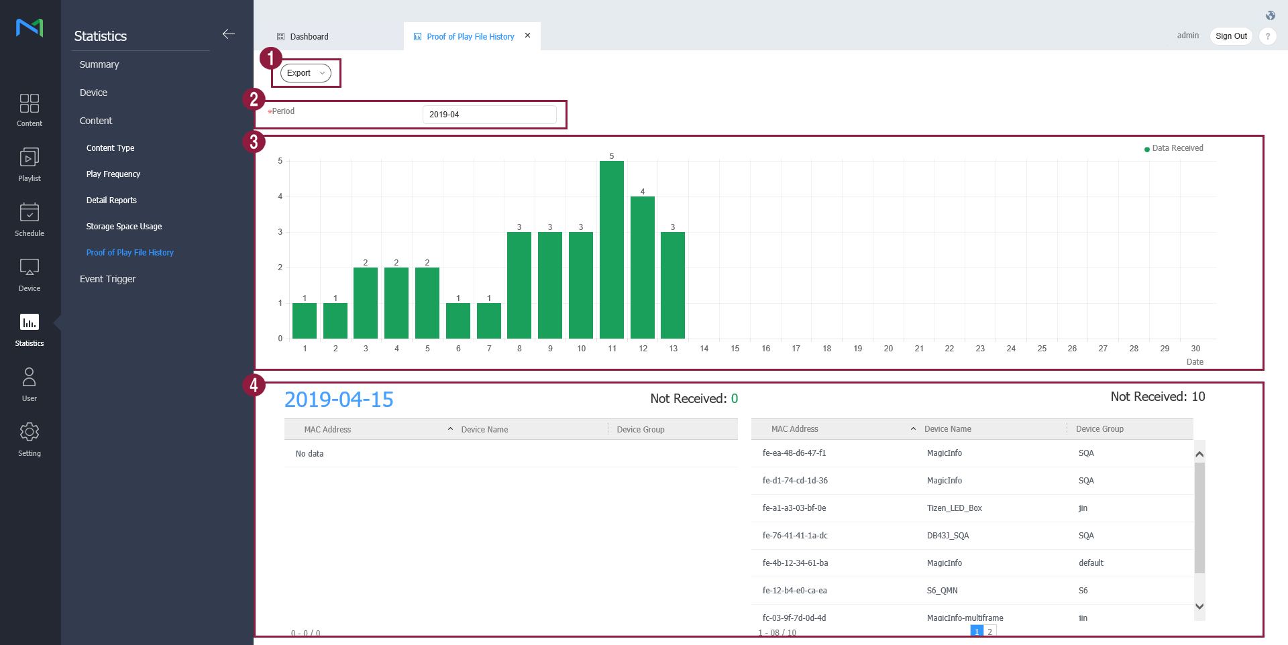Open the Playlist icon in sidebar
The height and width of the screenshot is (645, 1288).
(x=30, y=159)
